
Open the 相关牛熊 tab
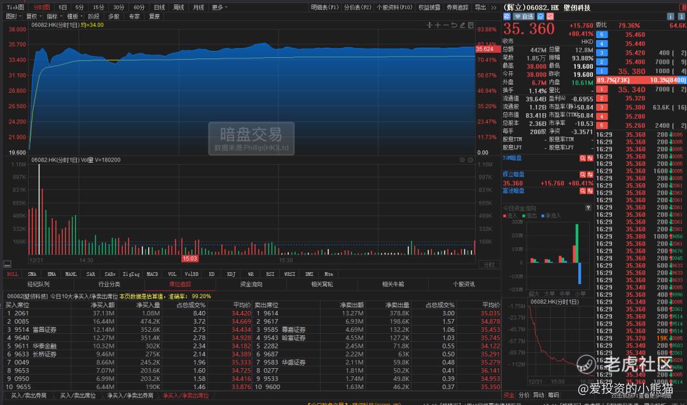393,284
